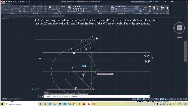Select the Polyline tool
This screenshot has width=188, height=106.
(7, 8)
